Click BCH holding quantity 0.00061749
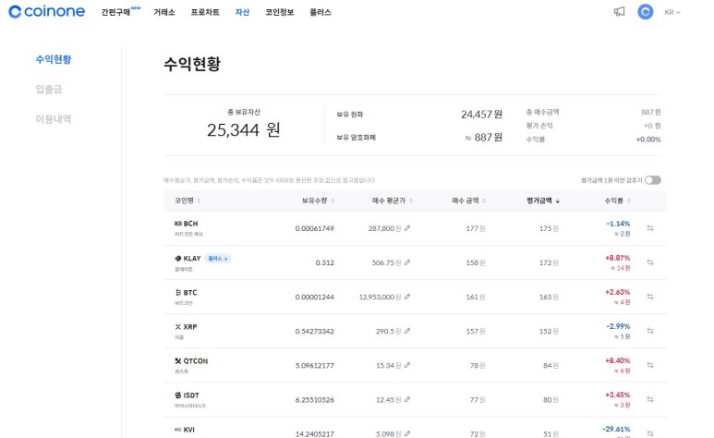 [315, 228]
